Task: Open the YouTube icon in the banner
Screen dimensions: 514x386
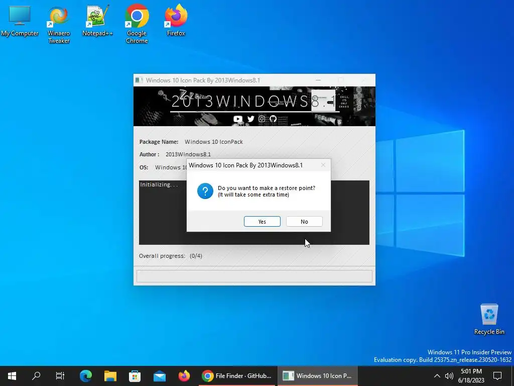Action: pos(238,119)
